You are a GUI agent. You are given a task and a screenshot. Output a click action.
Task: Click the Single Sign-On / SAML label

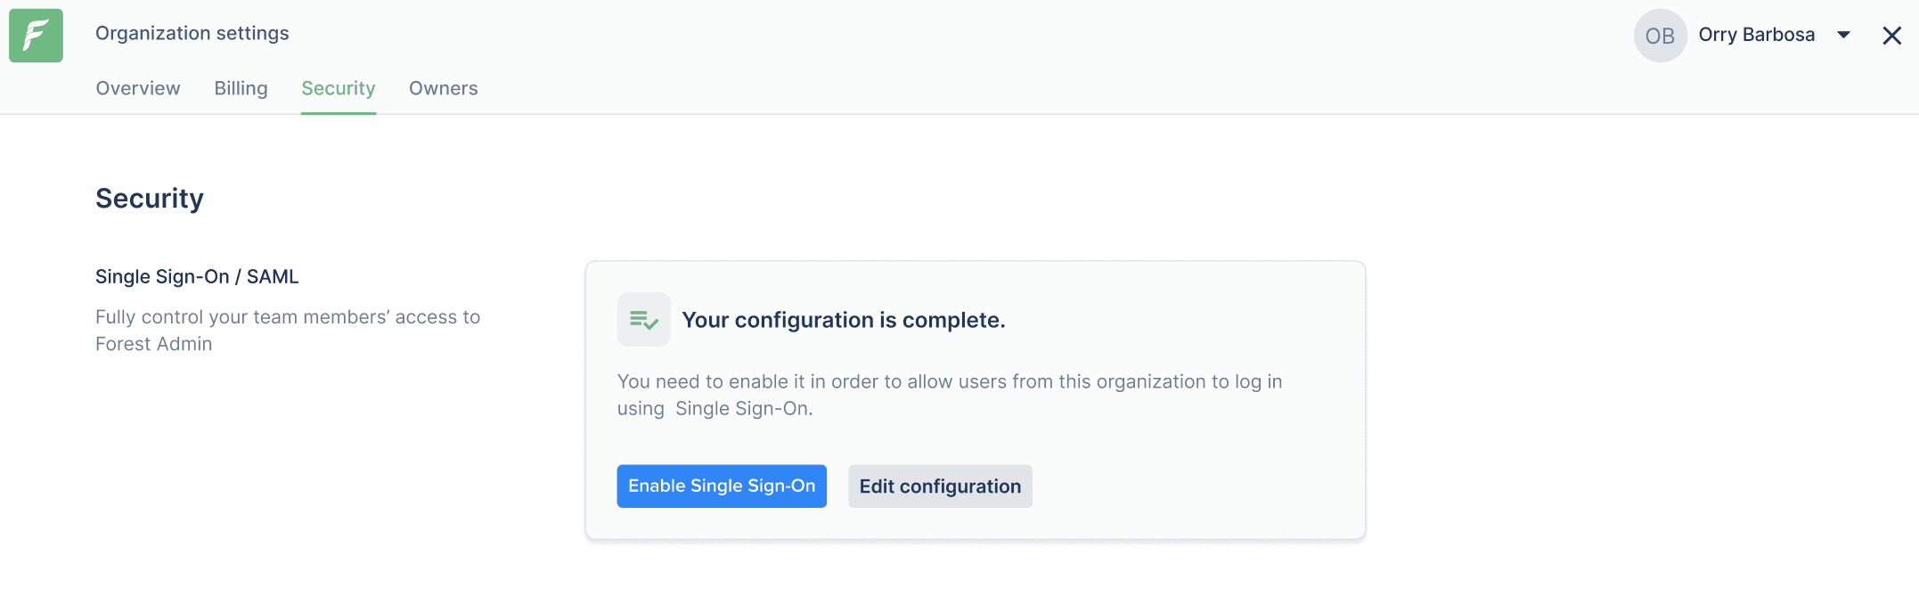[x=197, y=277]
